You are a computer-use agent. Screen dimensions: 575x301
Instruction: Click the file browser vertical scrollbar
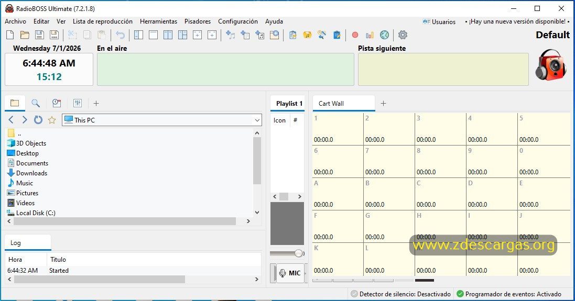tap(257, 160)
